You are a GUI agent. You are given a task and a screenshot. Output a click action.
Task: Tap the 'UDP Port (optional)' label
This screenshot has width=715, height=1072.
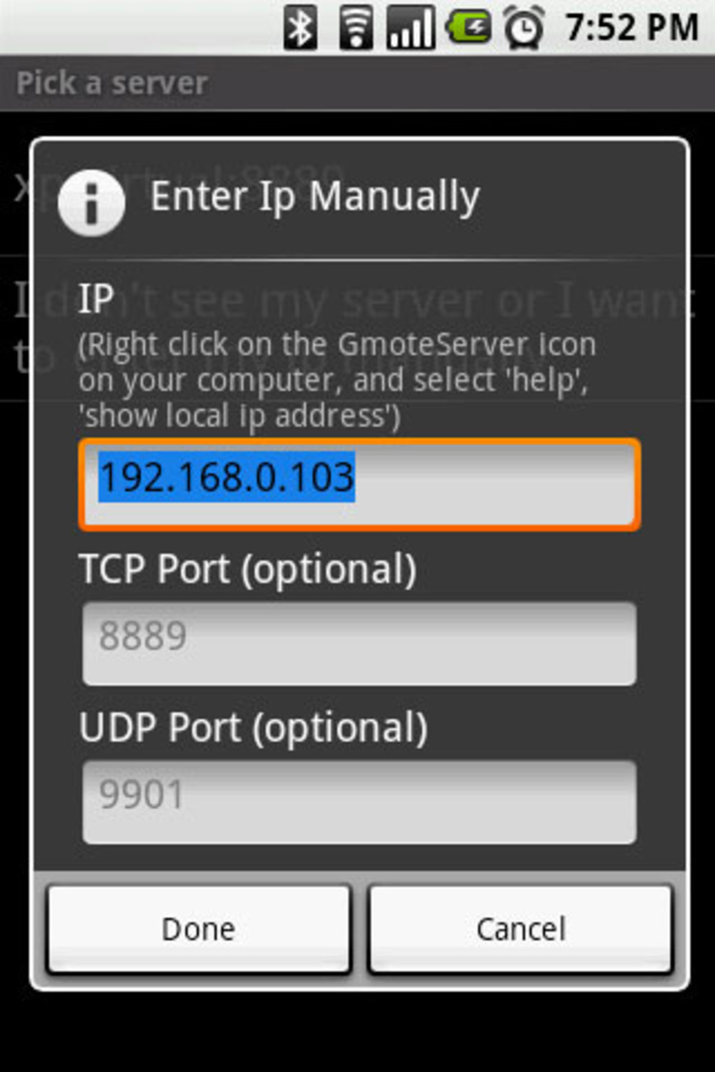253,728
